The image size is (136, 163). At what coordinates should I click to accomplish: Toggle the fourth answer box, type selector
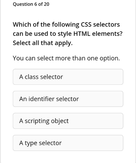pos(68,143)
